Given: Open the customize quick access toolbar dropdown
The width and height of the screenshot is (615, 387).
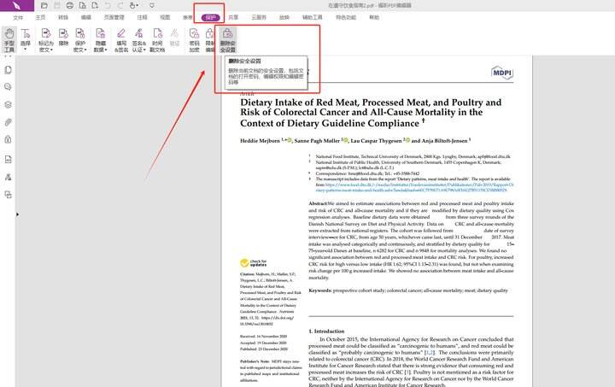Looking at the screenshot, I should click(152, 5).
